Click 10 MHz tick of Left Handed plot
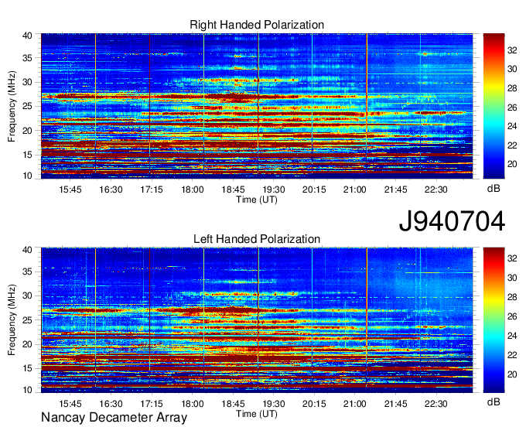The width and height of the screenshot is (526, 427). 27,390
